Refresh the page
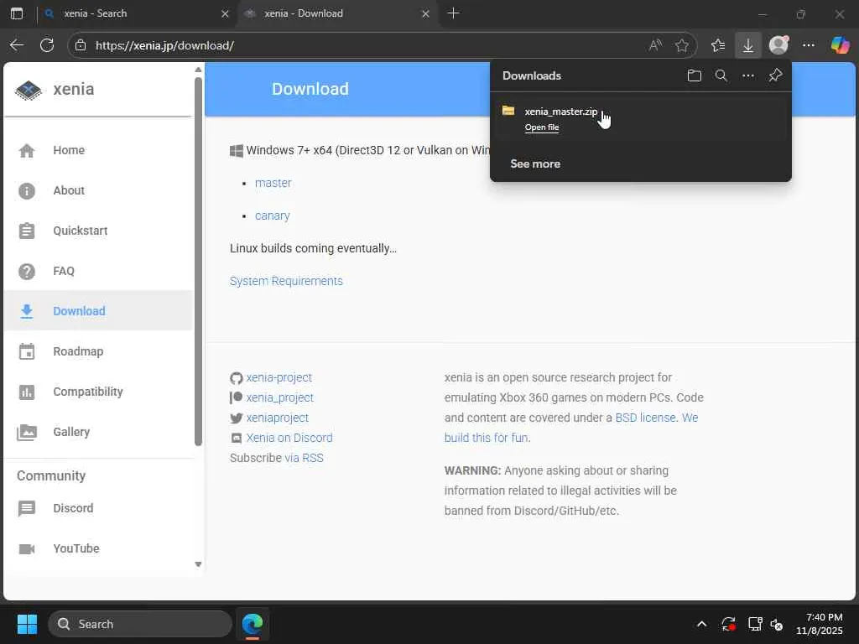This screenshot has width=859, height=644. click(47, 45)
